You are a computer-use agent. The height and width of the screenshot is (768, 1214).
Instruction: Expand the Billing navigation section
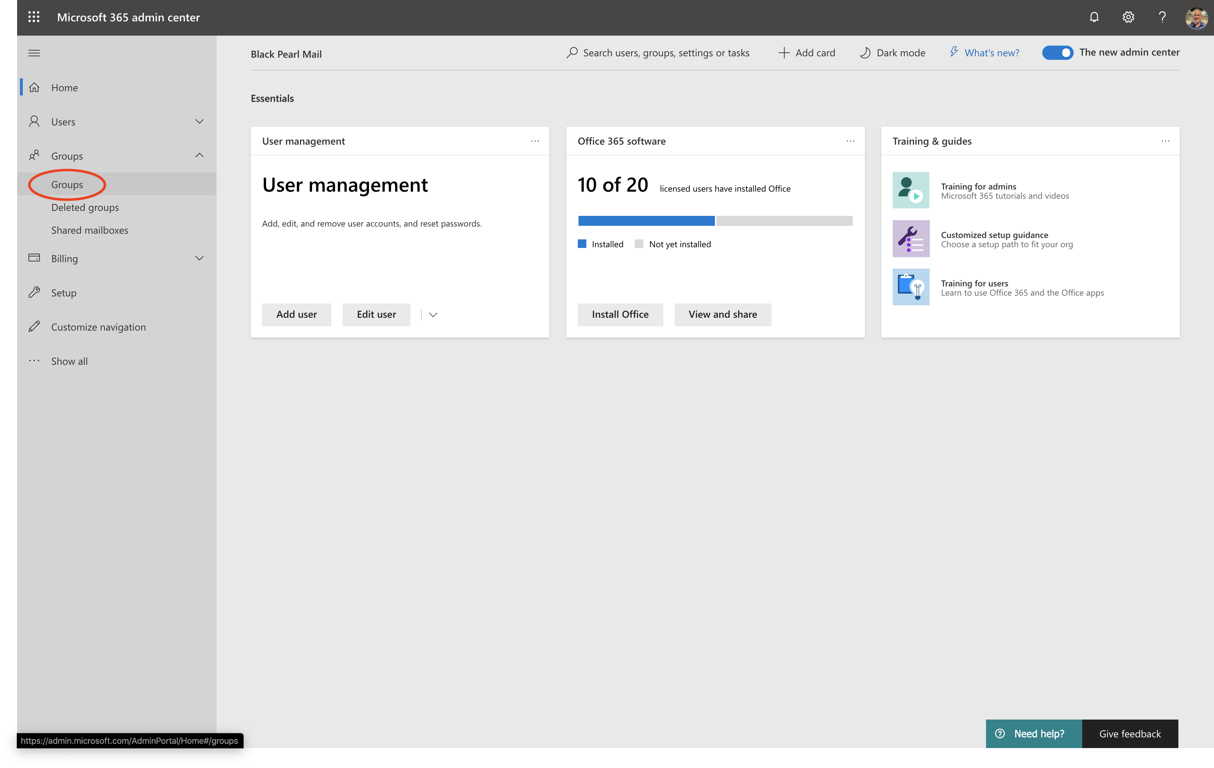199,258
